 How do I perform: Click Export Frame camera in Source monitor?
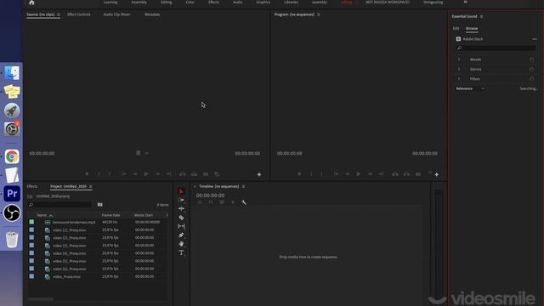coord(206,173)
